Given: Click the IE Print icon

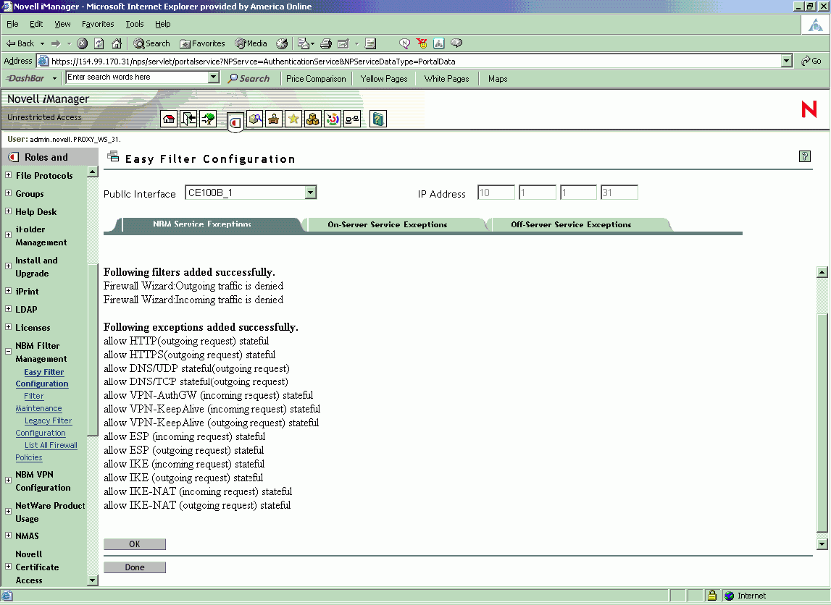Looking at the screenshot, I should (326, 43).
